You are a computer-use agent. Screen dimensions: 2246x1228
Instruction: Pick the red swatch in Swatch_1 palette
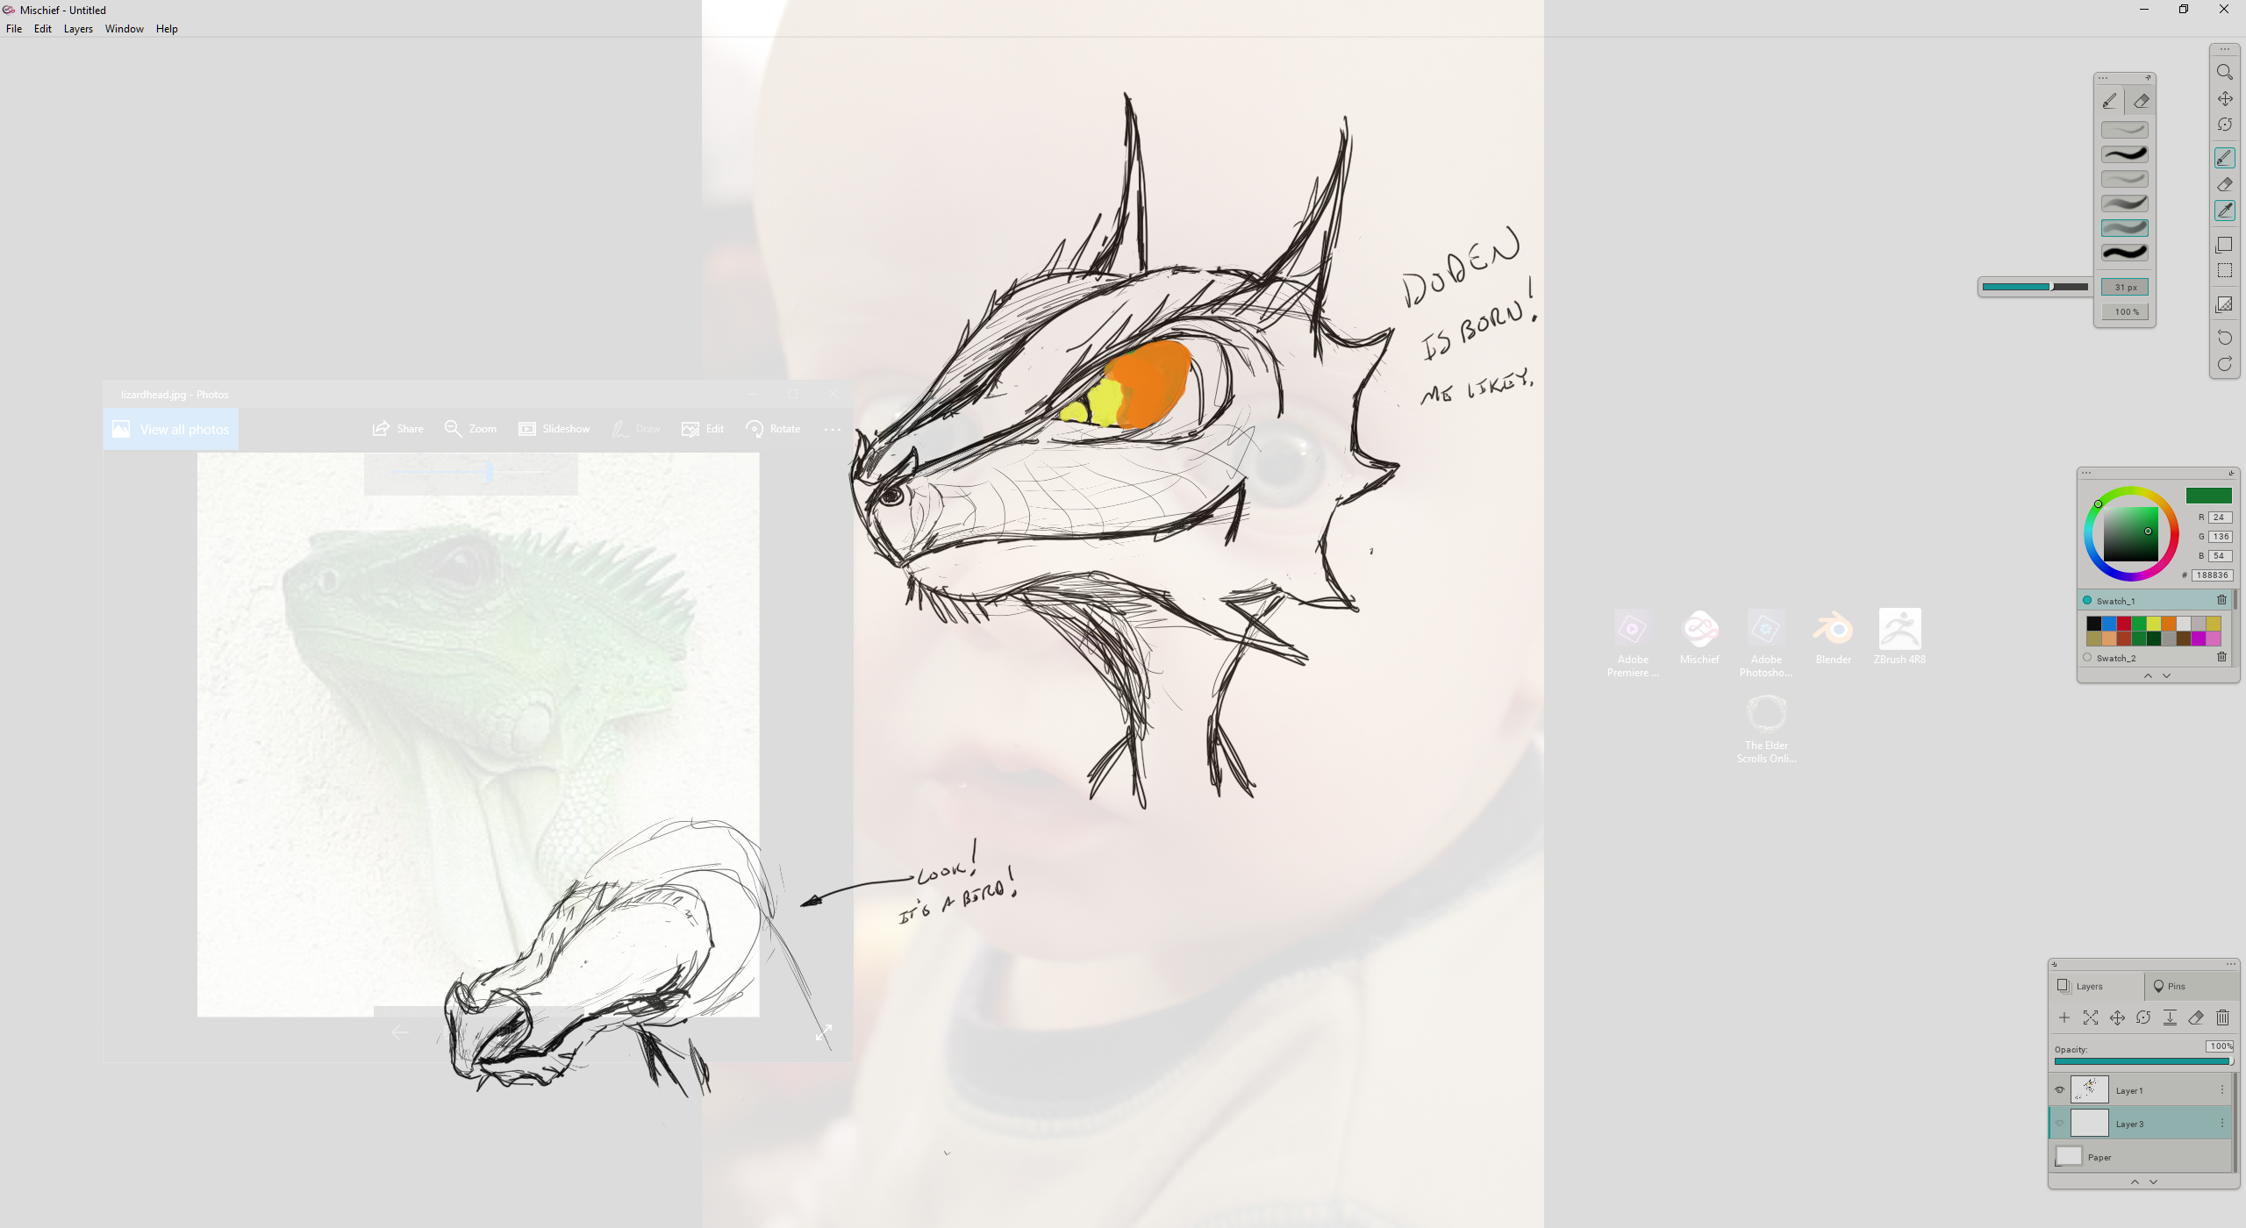tap(2123, 624)
